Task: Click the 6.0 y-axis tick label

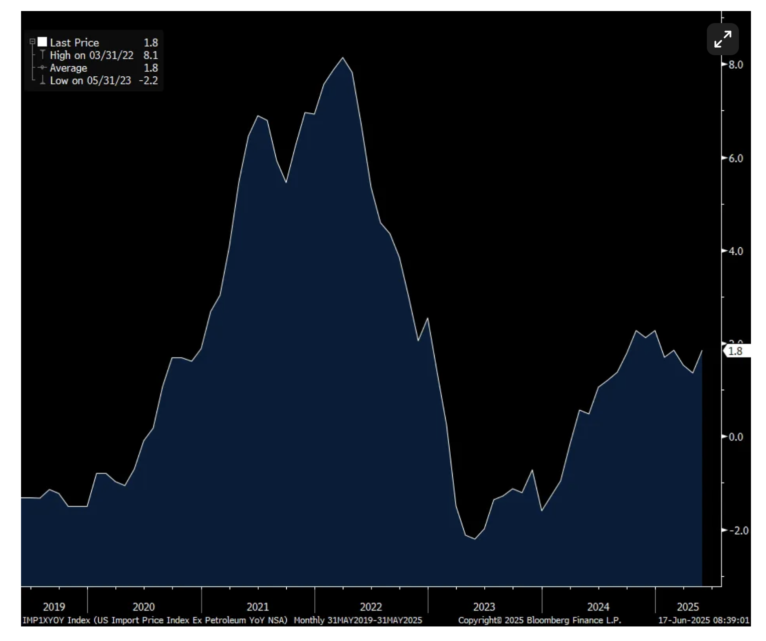Action: coord(735,158)
